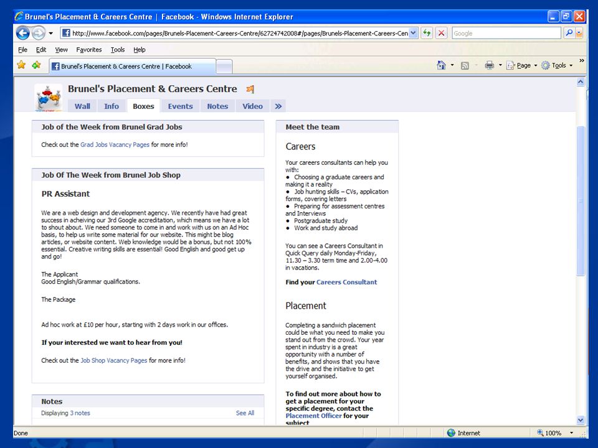
Task: Click the Home page icon
Action: click(441, 65)
